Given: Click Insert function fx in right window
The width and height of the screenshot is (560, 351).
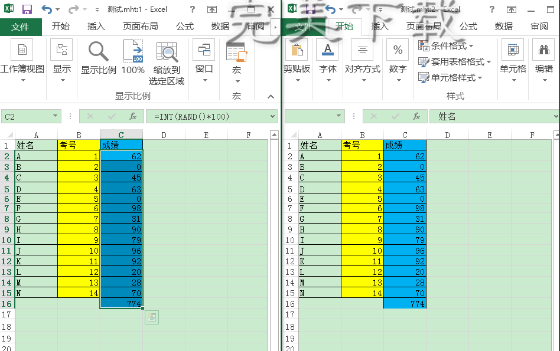Looking at the screenshot, I should 416,116.
